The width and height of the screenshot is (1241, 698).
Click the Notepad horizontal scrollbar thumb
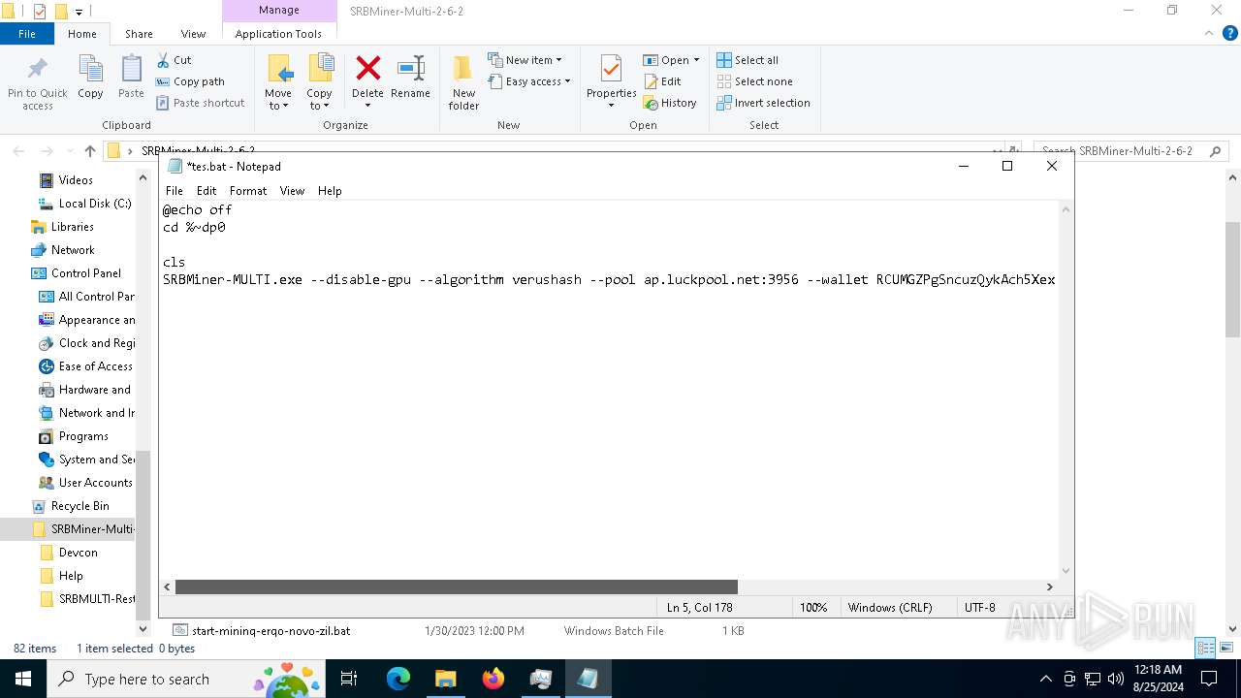[x=456, y=587]
